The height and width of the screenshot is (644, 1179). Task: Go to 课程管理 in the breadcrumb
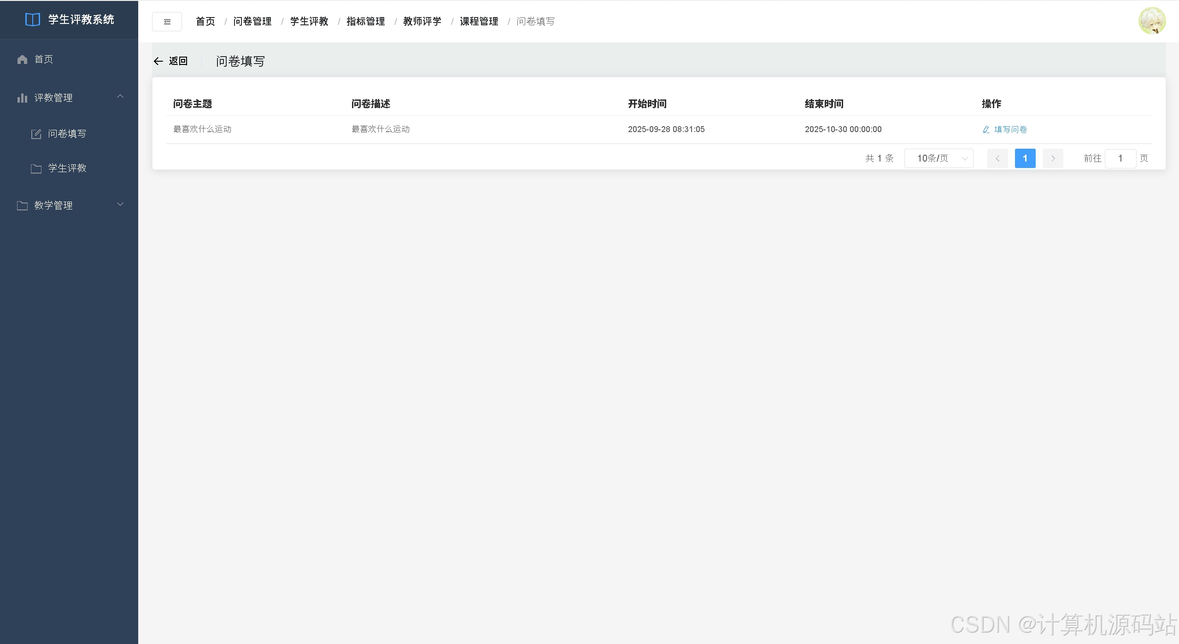479,22
